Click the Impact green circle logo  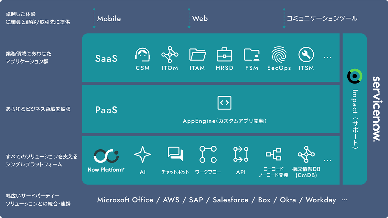(354, 76)
